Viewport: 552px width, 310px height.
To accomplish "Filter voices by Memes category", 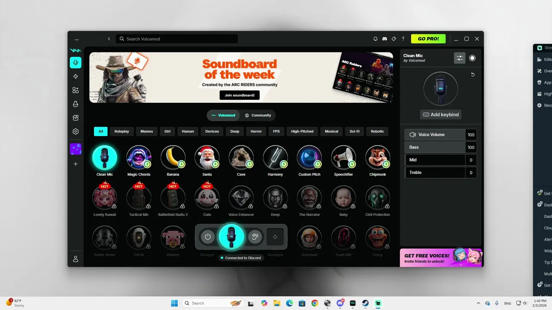I will [147, 131].
